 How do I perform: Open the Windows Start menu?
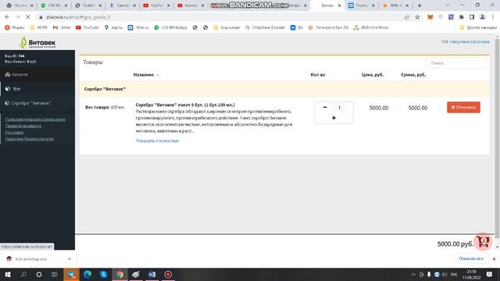pos(8,274)
